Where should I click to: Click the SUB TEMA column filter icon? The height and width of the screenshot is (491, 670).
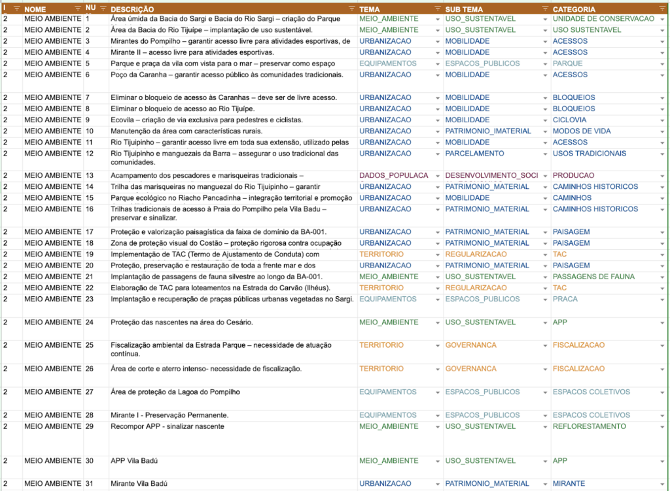[x=545, y=9]
